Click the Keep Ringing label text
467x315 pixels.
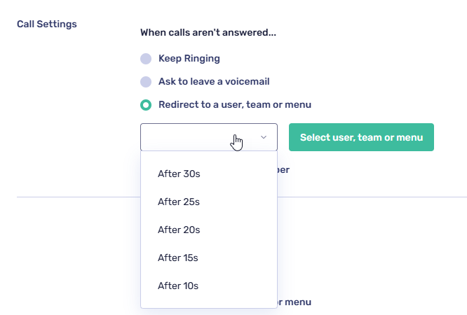pyautogui.click(x=189, y=59)
